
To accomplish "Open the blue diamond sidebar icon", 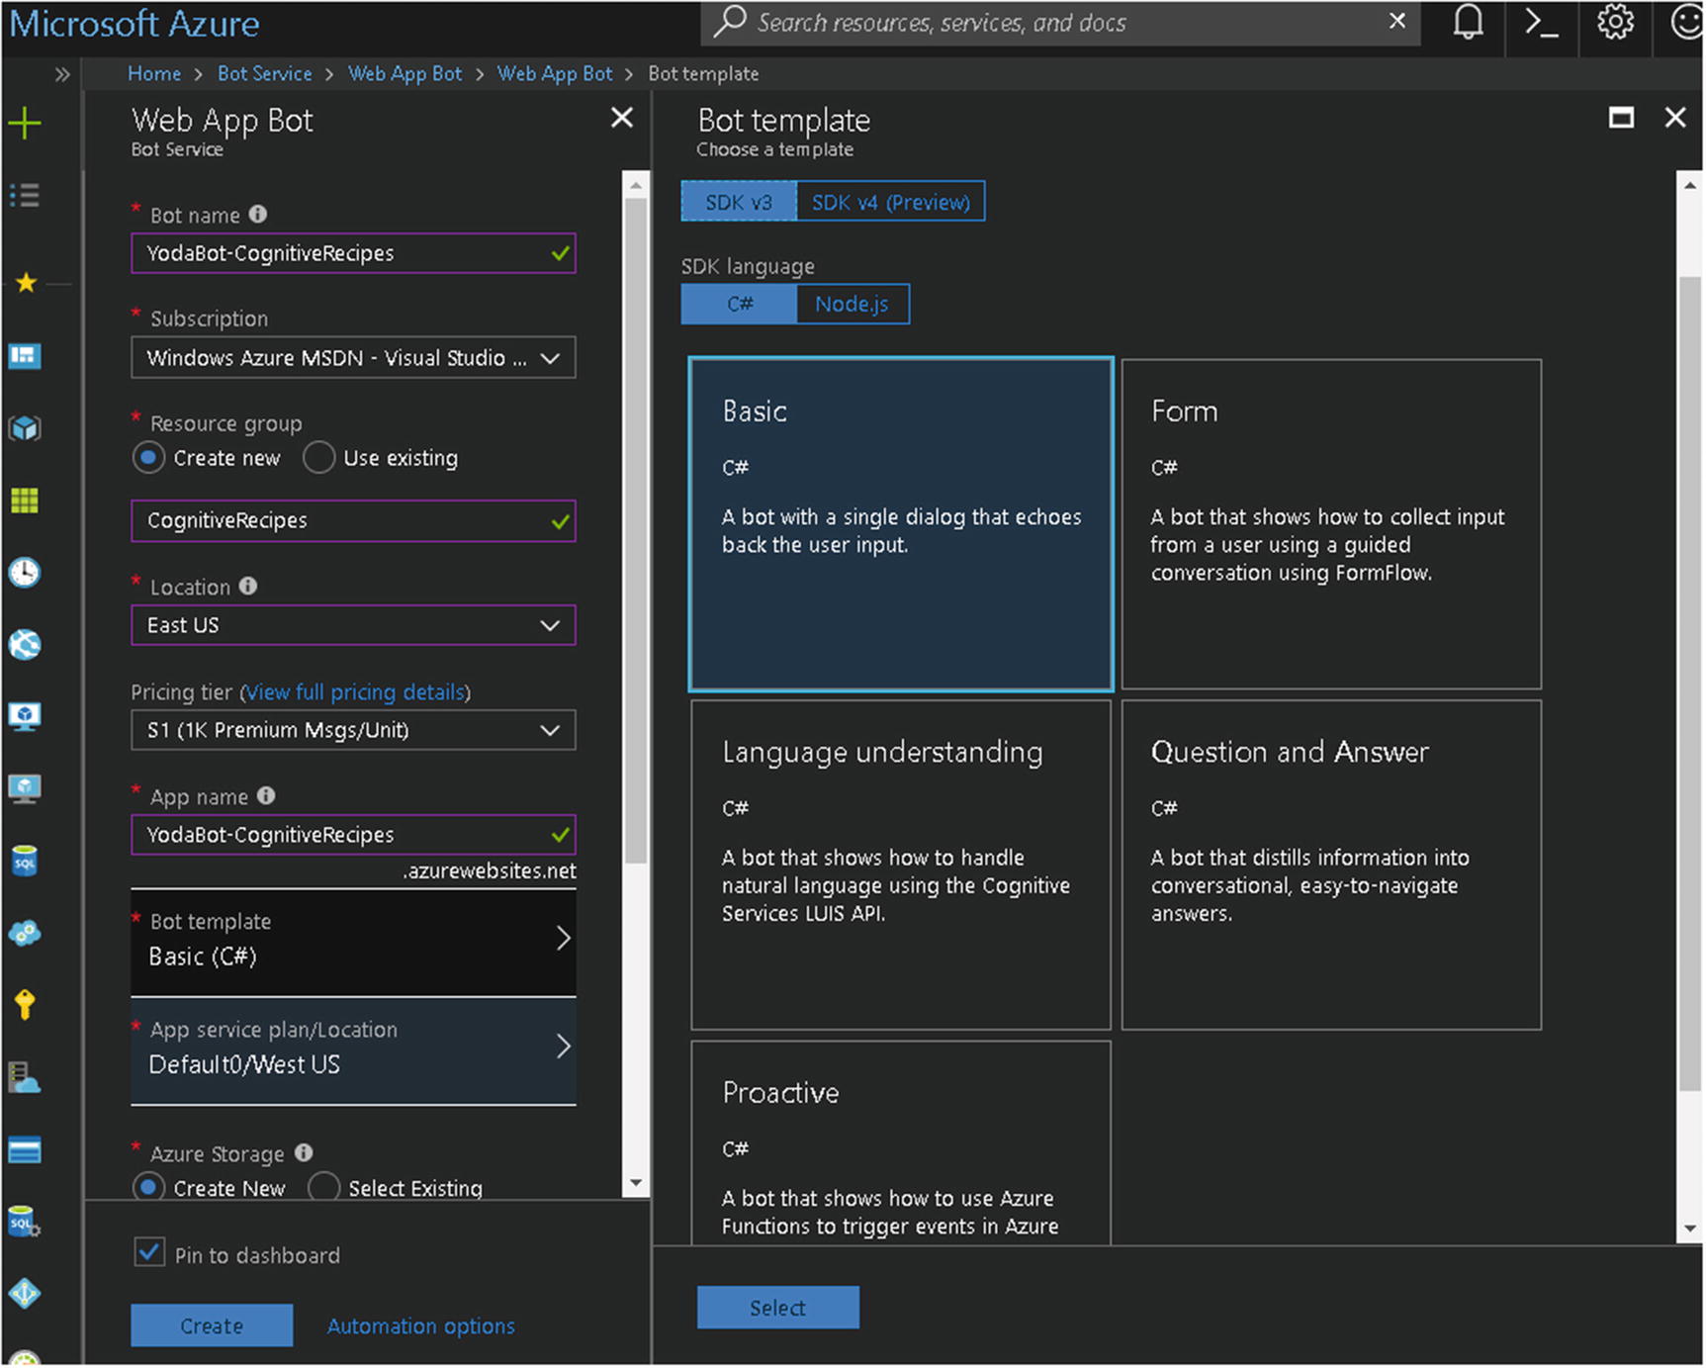I will [25, 1294].
